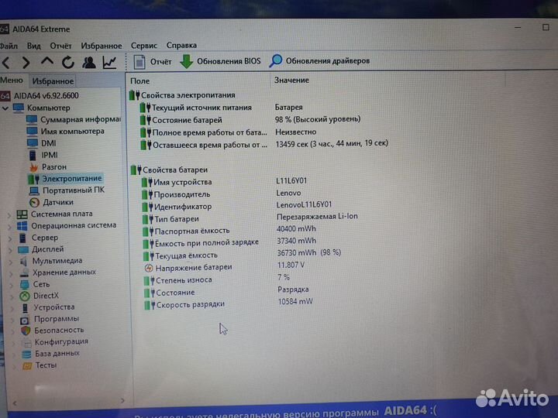Viewport: 558px width, 418px height.
Task: Collapse the Компьютер tree node
Action: (x=5, y=108)
